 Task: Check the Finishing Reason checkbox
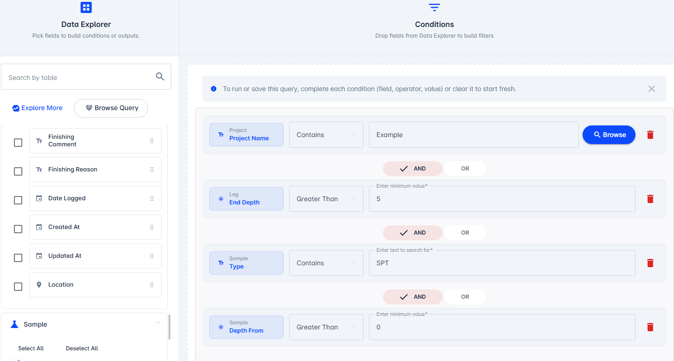tap(18, 171)
